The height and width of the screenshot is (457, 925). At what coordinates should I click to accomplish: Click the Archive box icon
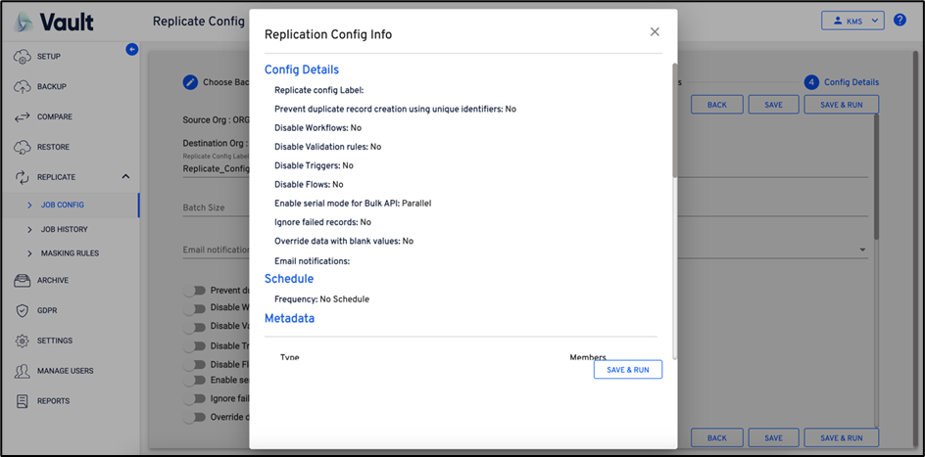(23, 281)
